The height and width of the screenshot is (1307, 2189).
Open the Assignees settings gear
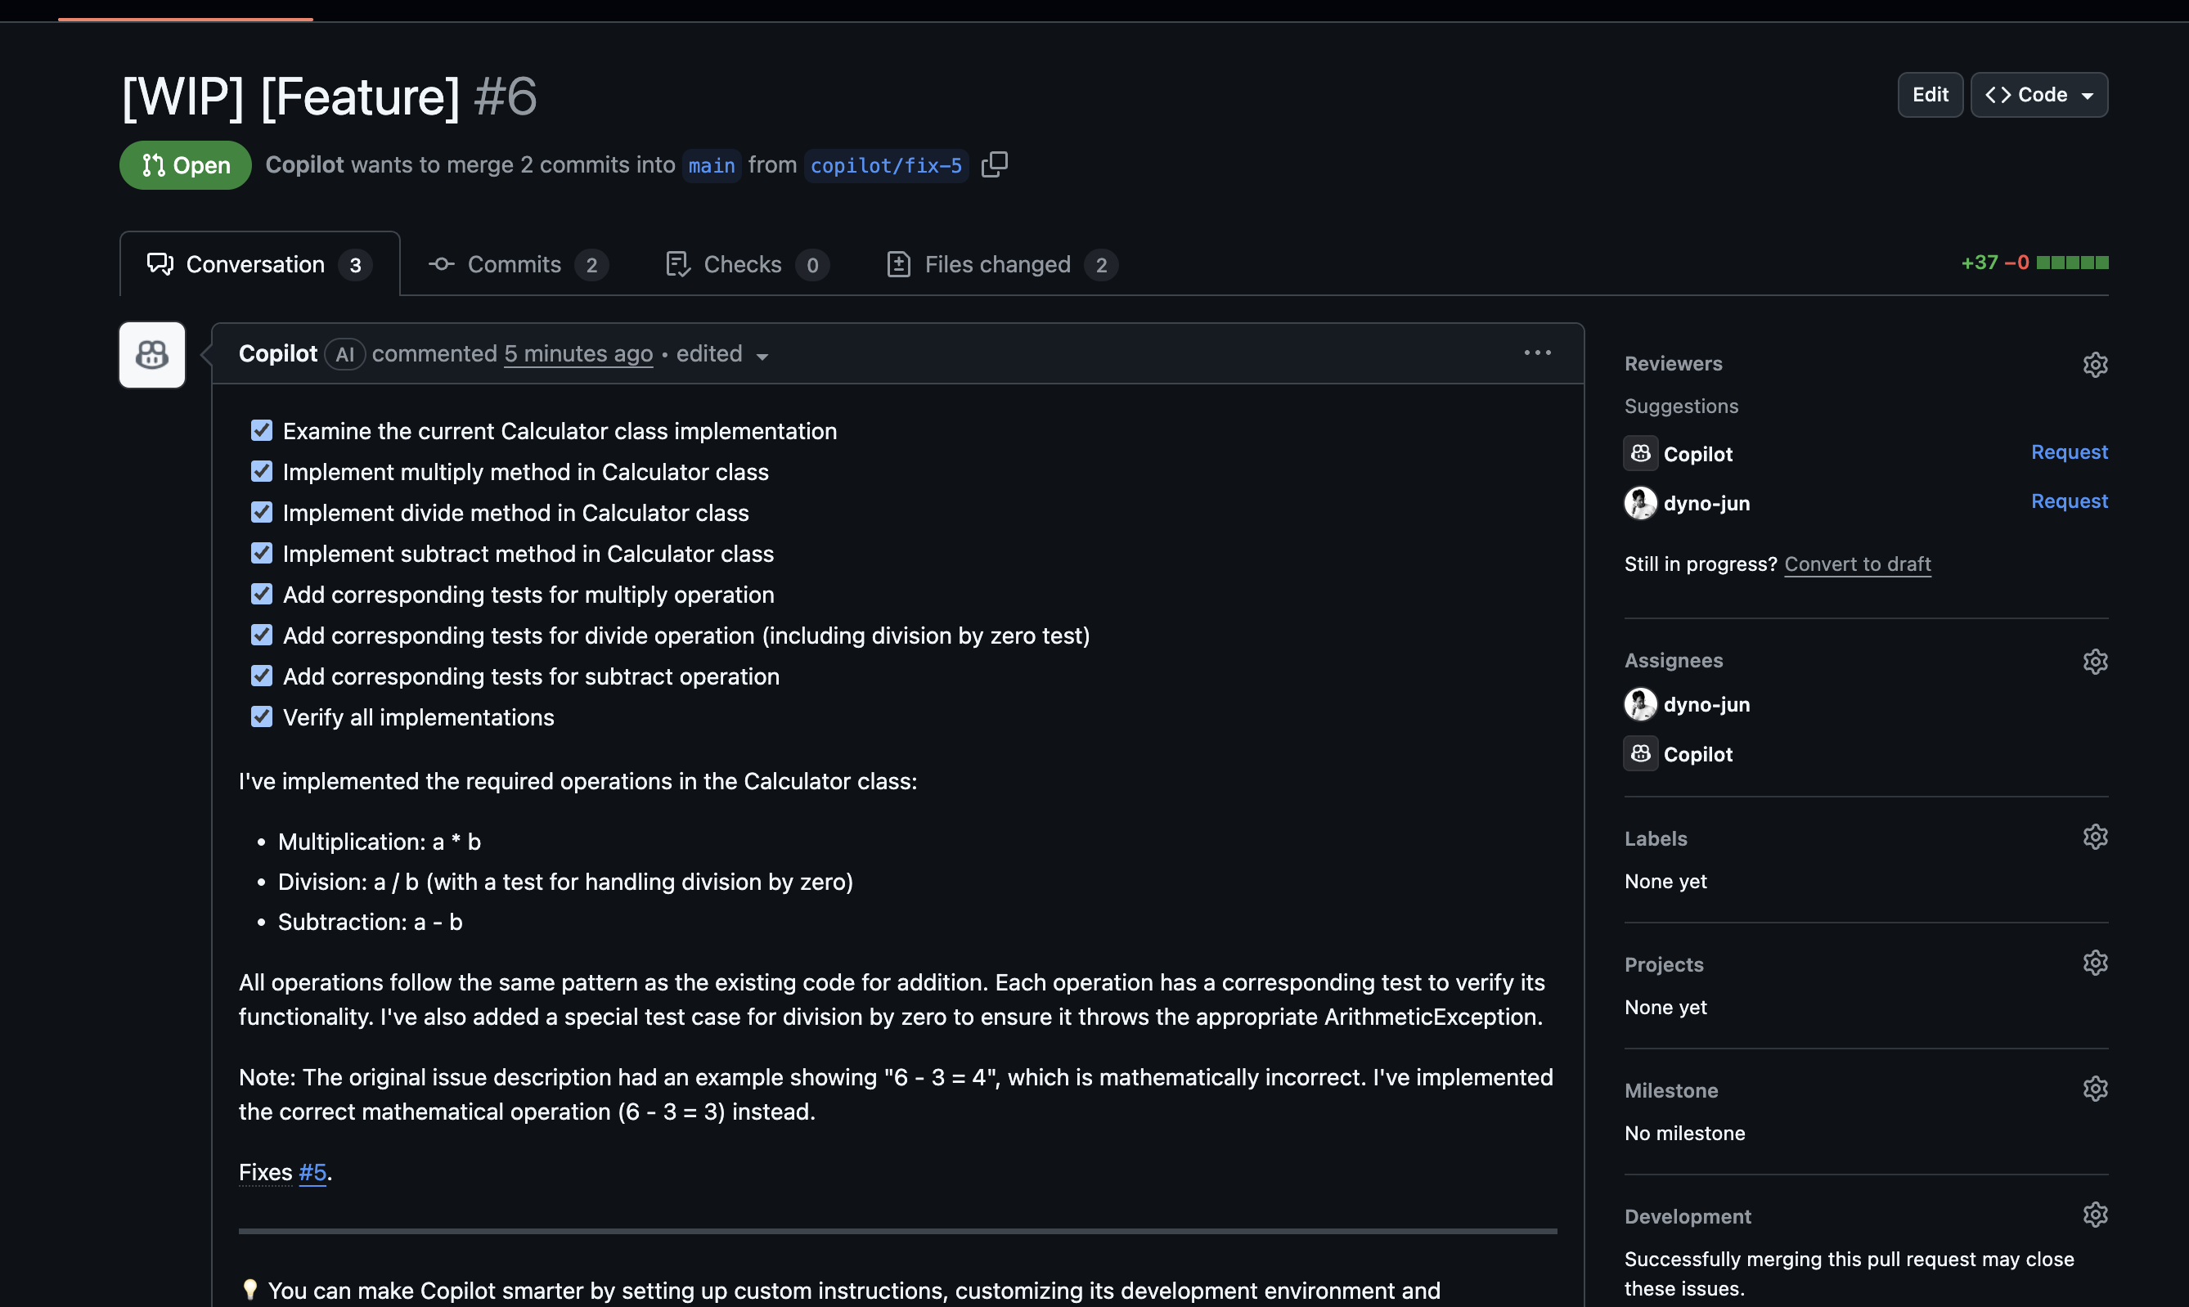tap(2095, 661)
